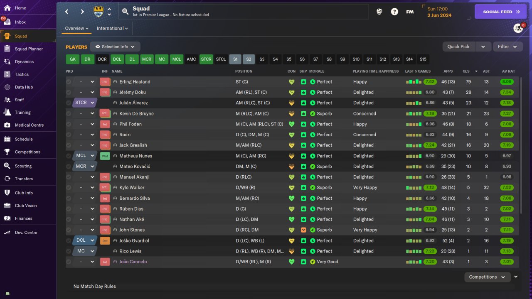Screen dimensions: 532x299
Task: Select the S1 substitute slot tab
Action: coord(235,59)
